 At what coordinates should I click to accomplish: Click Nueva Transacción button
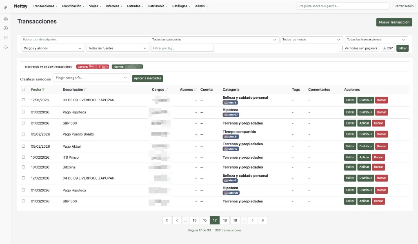tap(394, 22)
